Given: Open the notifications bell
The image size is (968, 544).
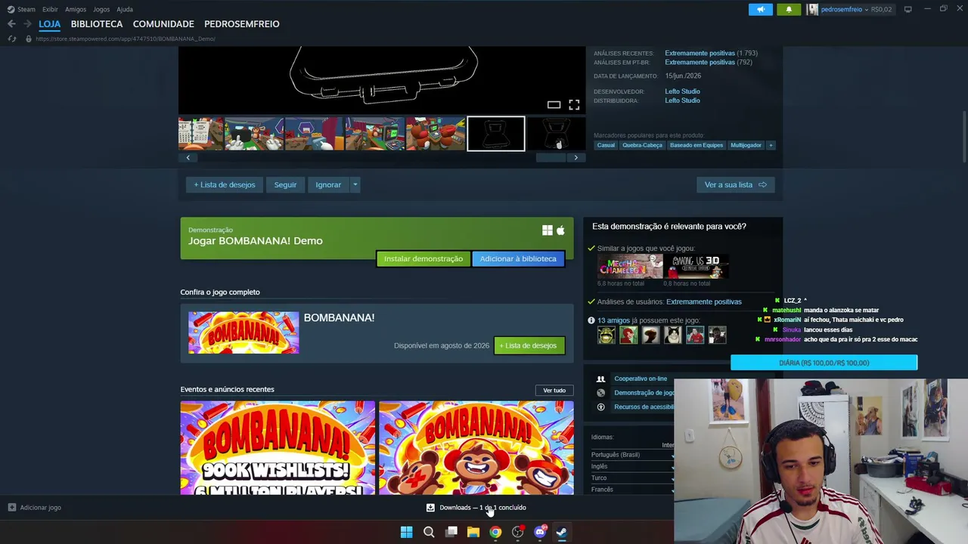Looking at the screenshot, I should pos(789,9).
